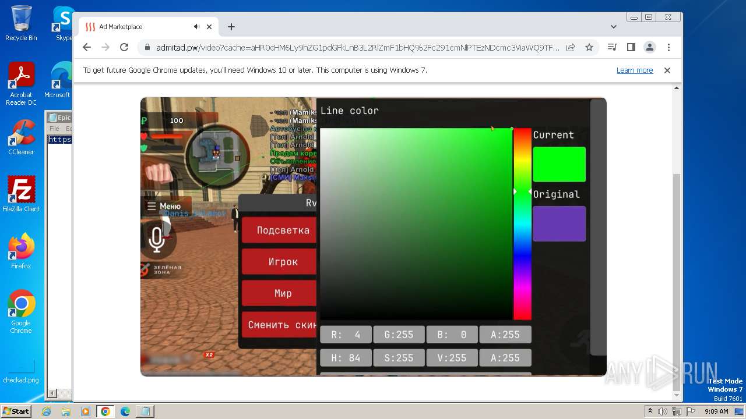The height and width of the screenshot is (419, 746).
Task: Click the Original purple color swatch
Action: [x=559, y=223]
